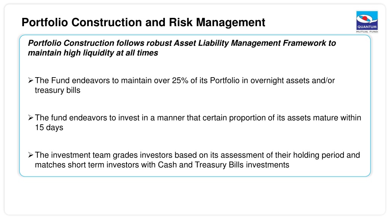Click the 'MUTUAL FUND' caption under the logo

pyautogui.click(x=367, y=32)
